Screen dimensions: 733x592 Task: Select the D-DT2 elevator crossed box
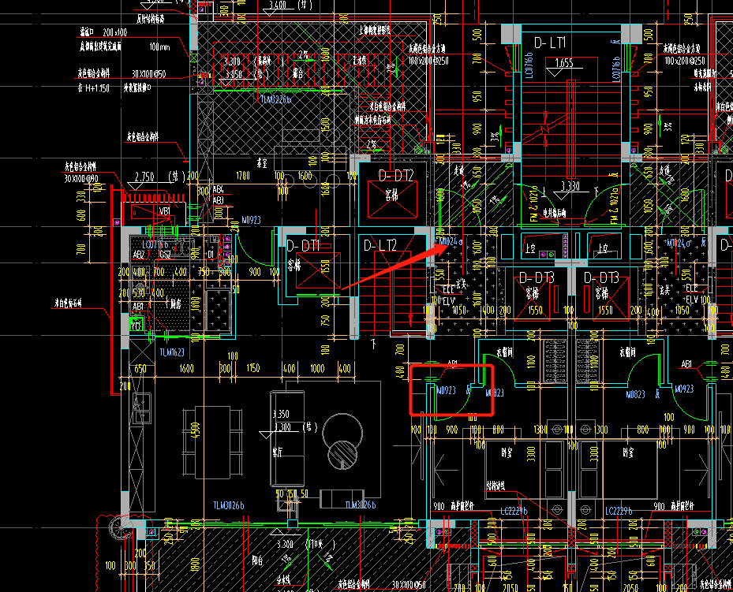392,199
